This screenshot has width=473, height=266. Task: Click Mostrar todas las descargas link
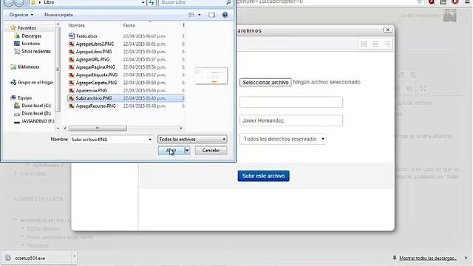click(x=427, y=258)
